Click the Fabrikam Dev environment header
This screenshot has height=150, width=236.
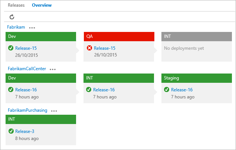tap(41, 36)
